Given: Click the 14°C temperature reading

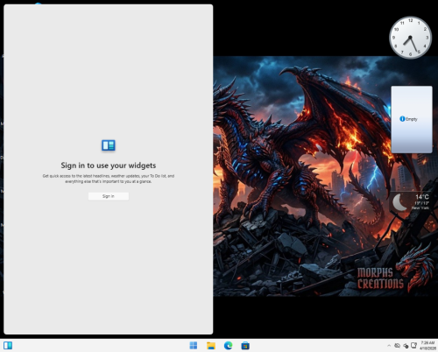Looking at the screenshot, I should point(422,197).
